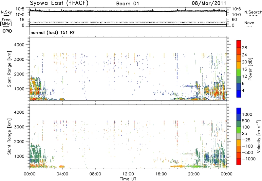
Task: Select the Power panel "Slant Range [km]" axis title
Action: (9, 69)
